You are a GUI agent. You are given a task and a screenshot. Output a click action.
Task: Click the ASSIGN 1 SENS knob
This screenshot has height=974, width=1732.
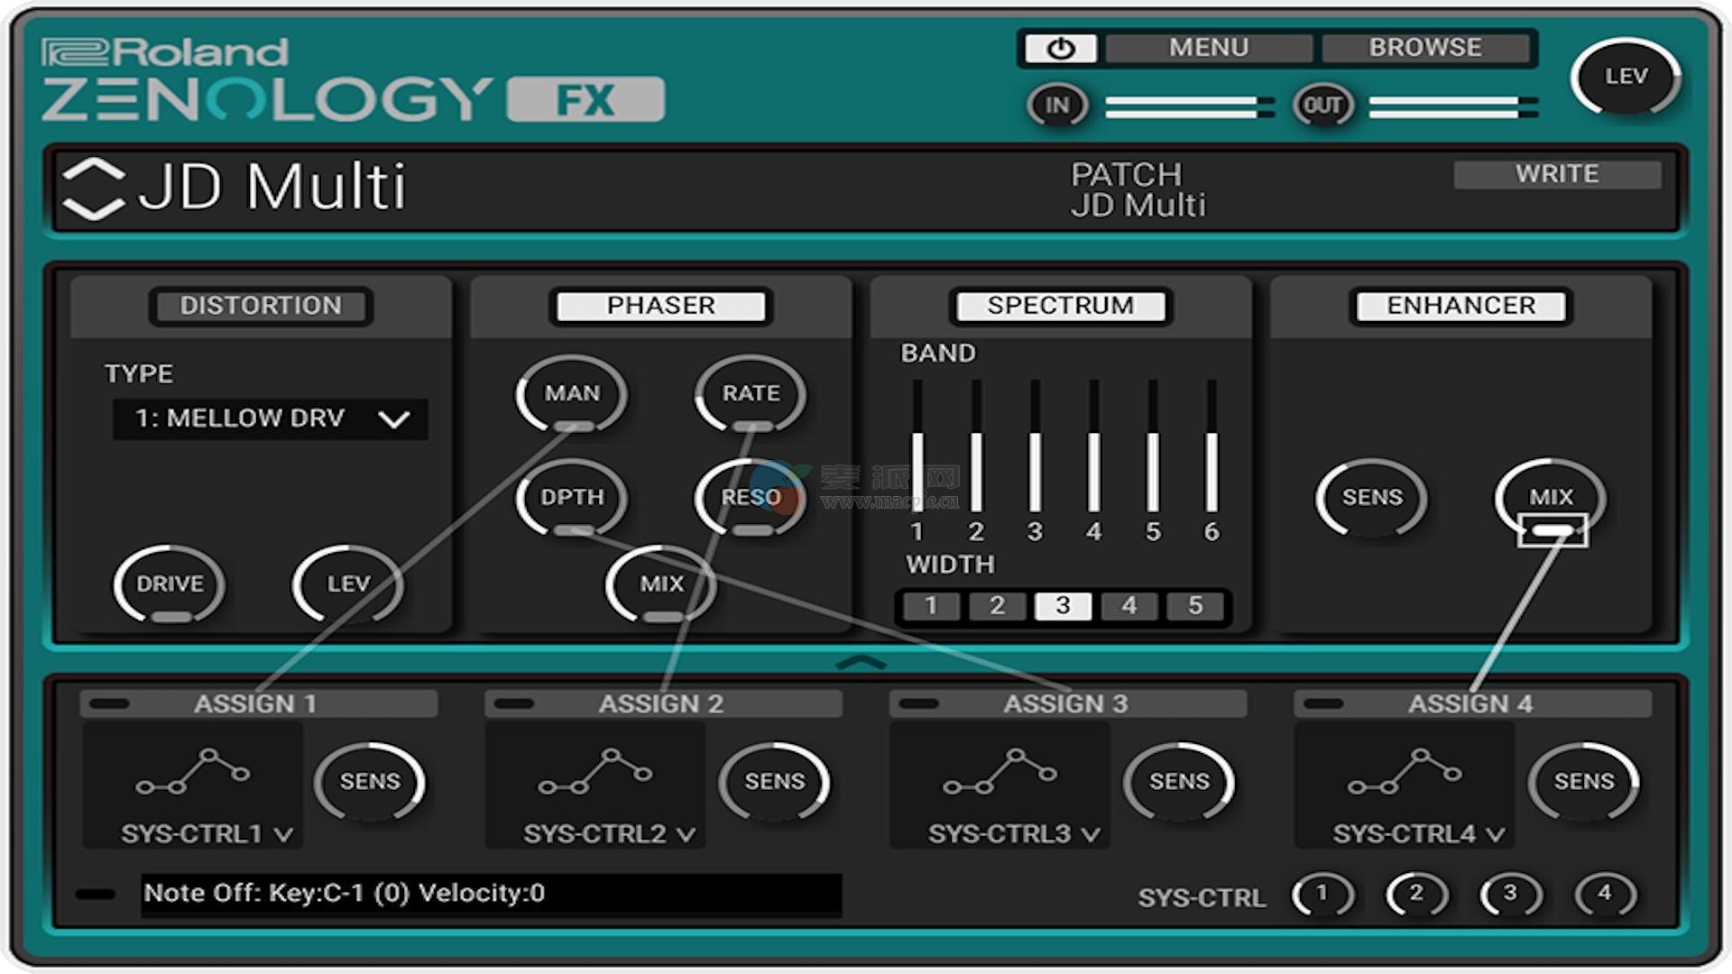[x=370, y=782]
